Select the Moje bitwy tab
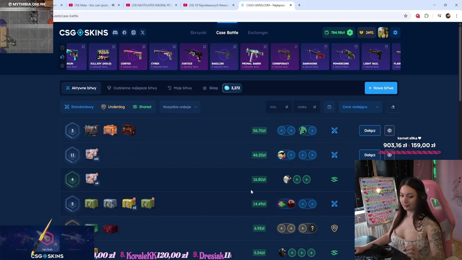The width and height of the screenshot is (462, 260). tap(180, 88)
